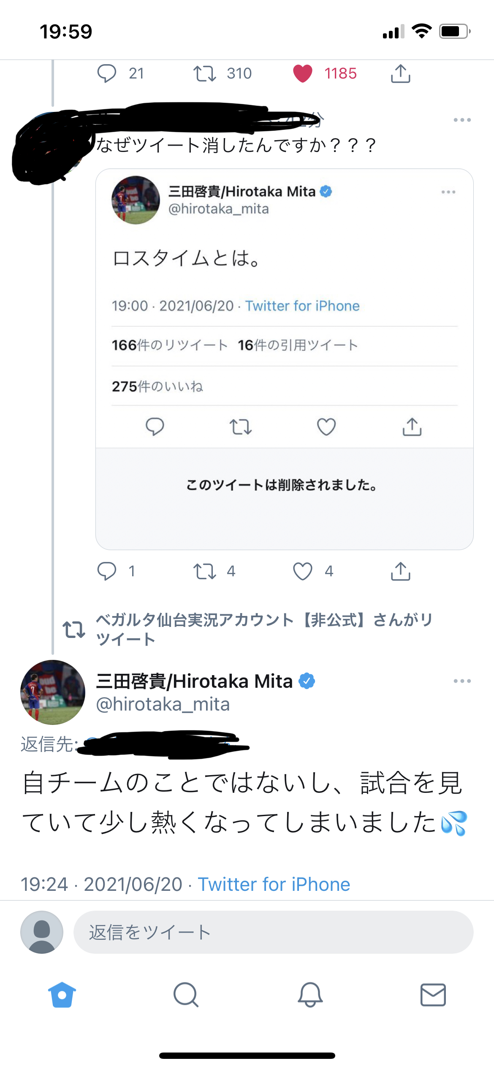Tap the 返信をツイート reply field

273,932
